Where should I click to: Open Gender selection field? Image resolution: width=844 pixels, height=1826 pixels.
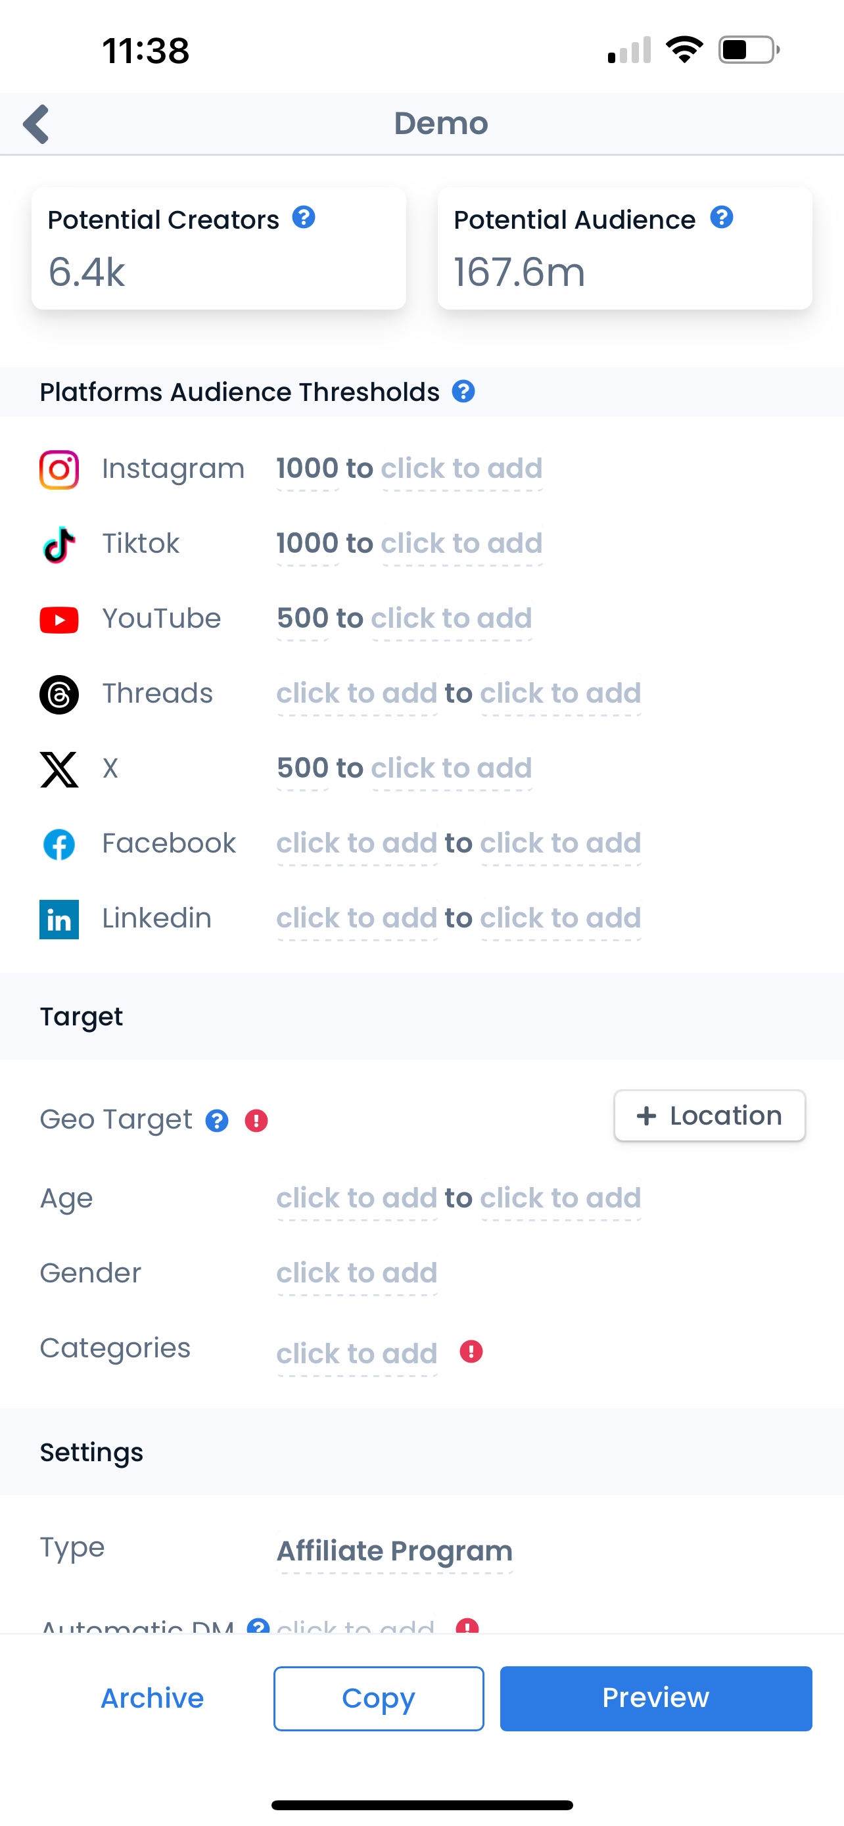pos(356,1273)
